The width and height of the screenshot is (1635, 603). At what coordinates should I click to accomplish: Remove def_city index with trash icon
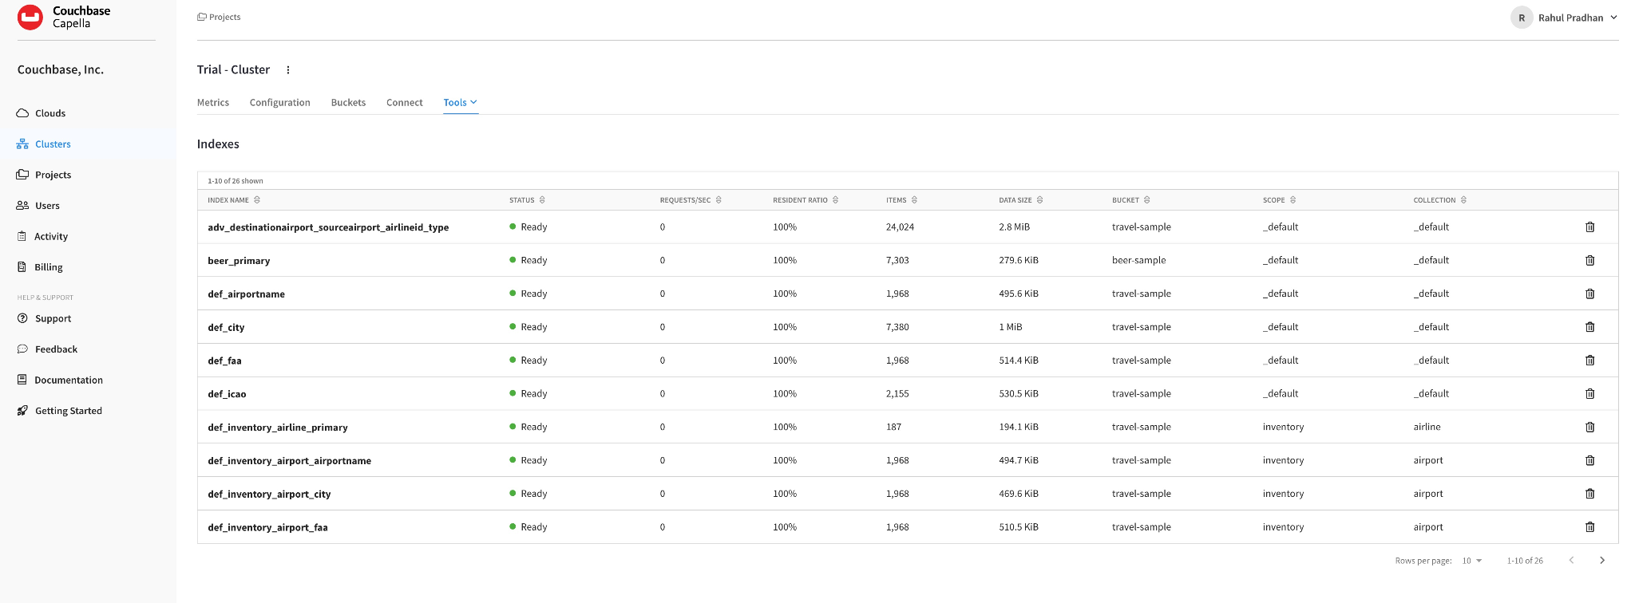point(1589,327)
